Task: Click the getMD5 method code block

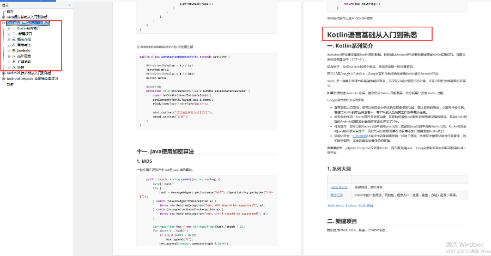Action: click(207, 211)
